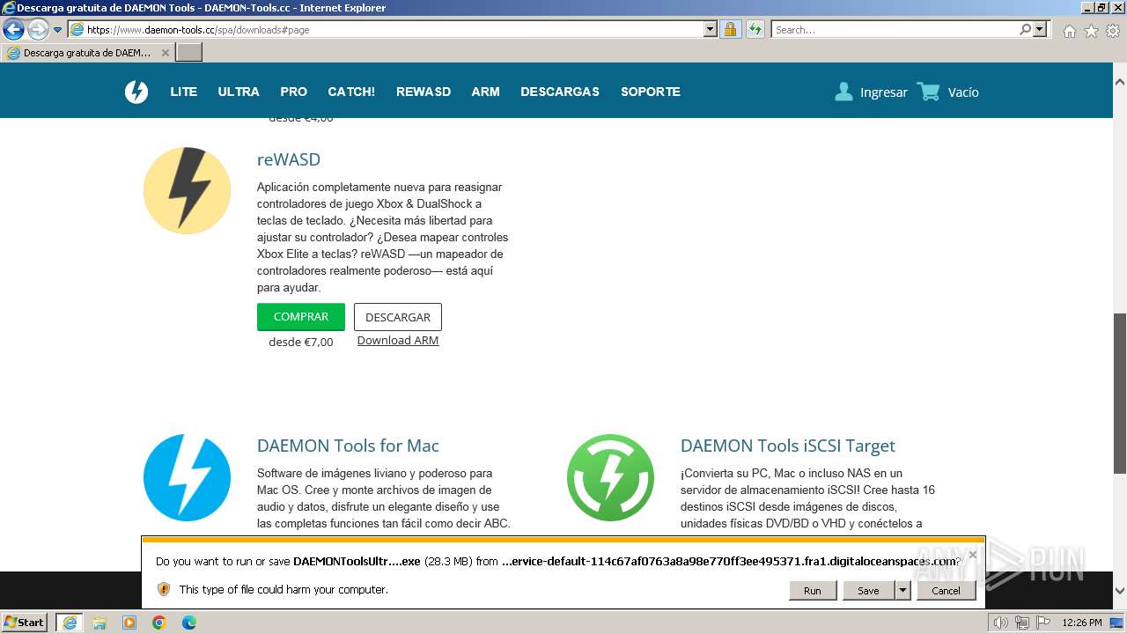Viewport: 1127px width, 634px height.
Task: Click the security lock icon in the address bar
Action: pos(730,29)
